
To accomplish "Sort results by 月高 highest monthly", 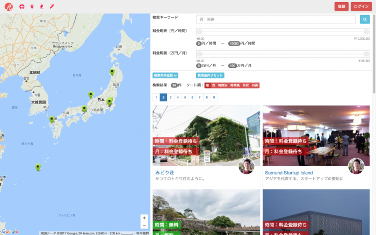I will 255,85.
